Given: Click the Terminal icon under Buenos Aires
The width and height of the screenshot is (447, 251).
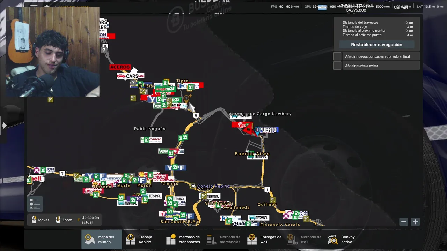Looking at the screenshot, I should click(x=257, y=157).
